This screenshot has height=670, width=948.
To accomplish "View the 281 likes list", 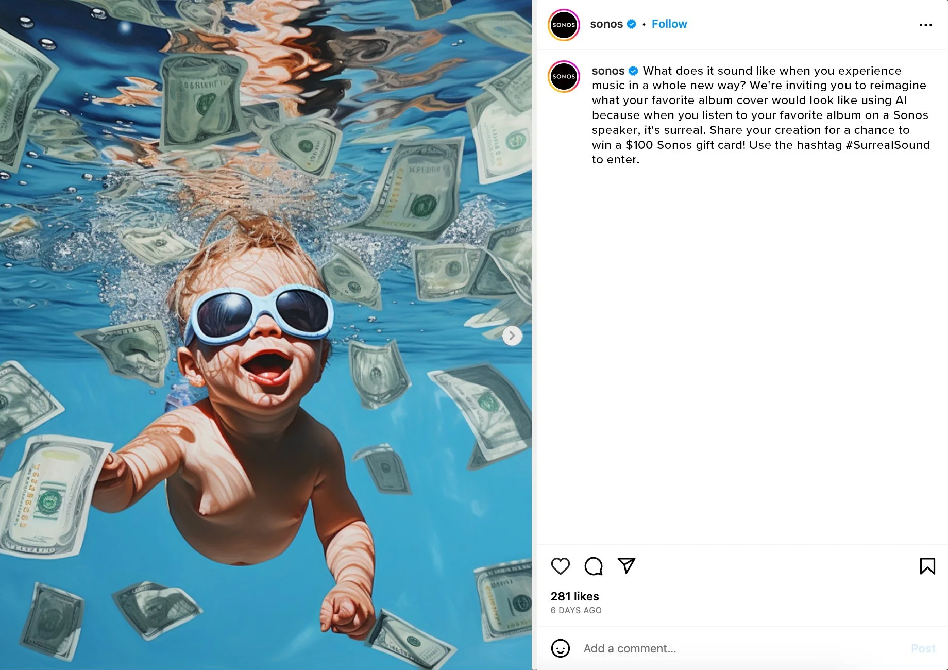I will (x=575, y=596).
